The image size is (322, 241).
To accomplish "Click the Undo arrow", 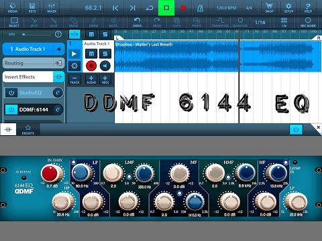I will (x=137, y=22).
